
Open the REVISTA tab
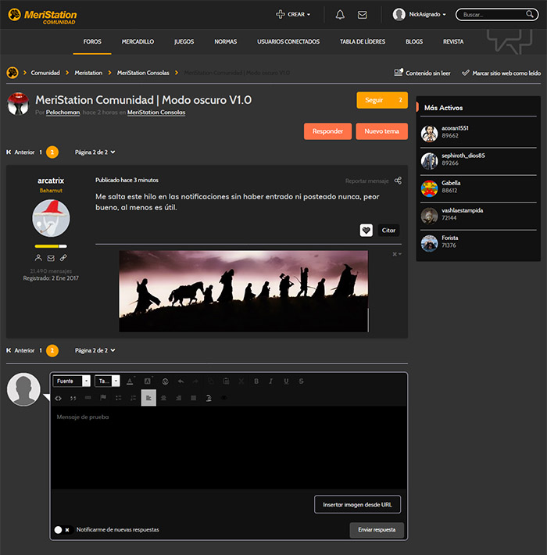point(453,41)
